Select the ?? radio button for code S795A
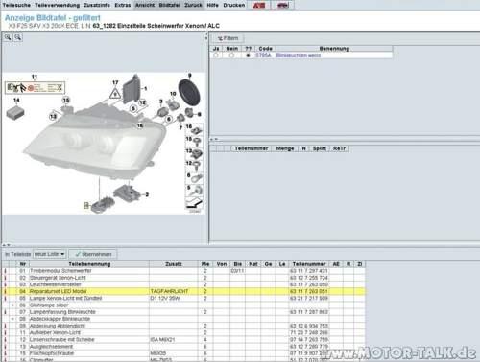The height and width of the screenshot is (362, 480). tap(248, 55)
